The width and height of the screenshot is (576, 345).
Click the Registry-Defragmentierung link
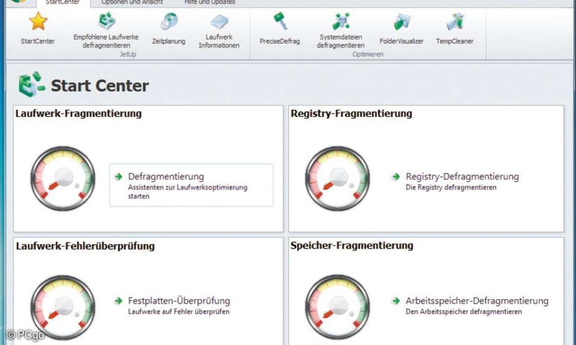point(462,177)
